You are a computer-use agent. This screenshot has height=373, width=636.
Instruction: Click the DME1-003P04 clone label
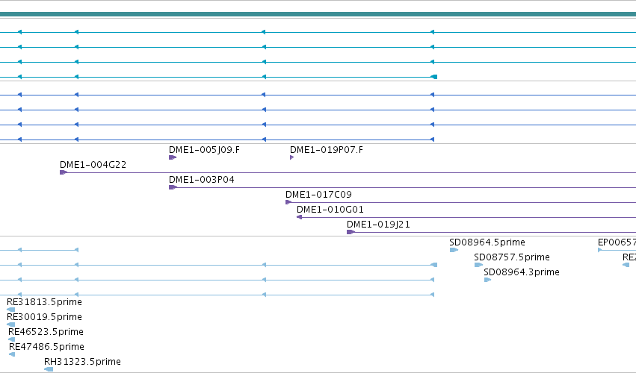coord(202,180)
